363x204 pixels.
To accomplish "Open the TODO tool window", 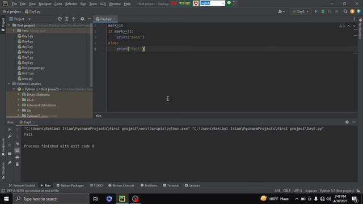I will [x=96, y=185].
